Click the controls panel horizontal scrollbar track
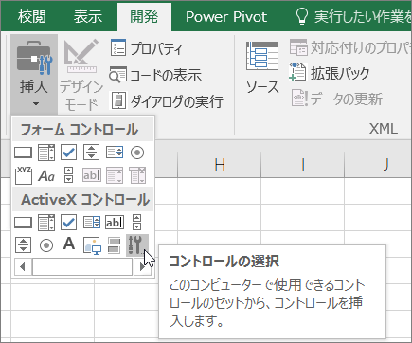 82,267
